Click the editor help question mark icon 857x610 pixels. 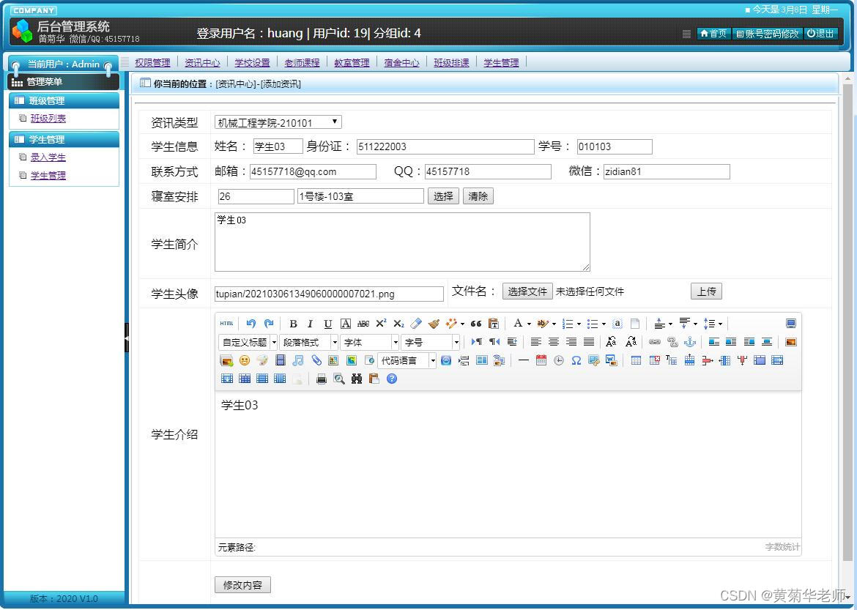coord(391,379)
